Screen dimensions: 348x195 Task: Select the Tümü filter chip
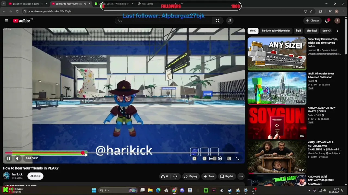pyautogui.click(x=253, y=31)
